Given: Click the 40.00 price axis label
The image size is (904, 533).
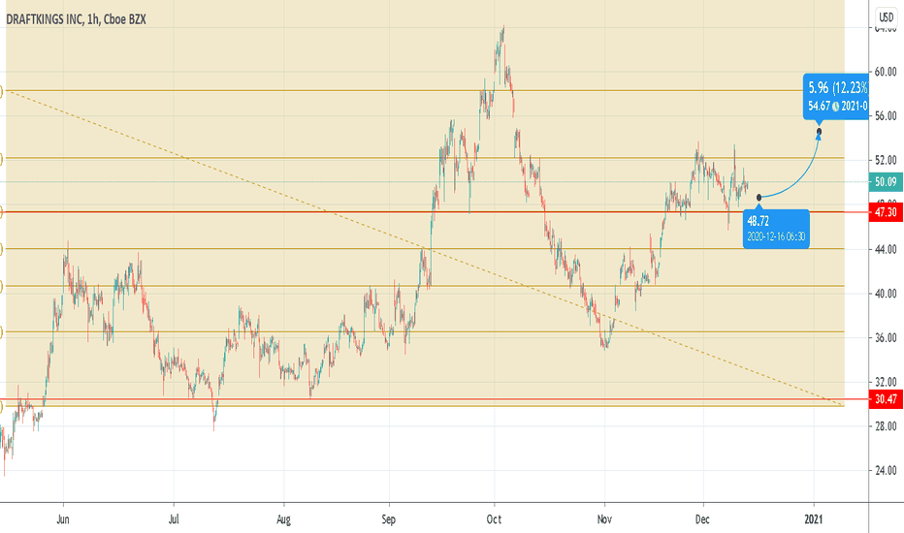Looking at the screenshot, I should 886,294.
